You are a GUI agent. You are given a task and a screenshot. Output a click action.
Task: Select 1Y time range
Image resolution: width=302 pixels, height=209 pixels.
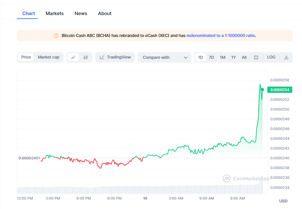pyautogui.click(x=233, y=57)
